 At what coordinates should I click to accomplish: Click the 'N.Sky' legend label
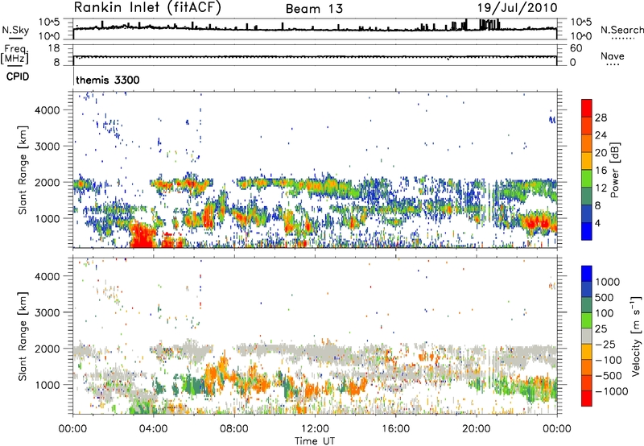point(15,30)
